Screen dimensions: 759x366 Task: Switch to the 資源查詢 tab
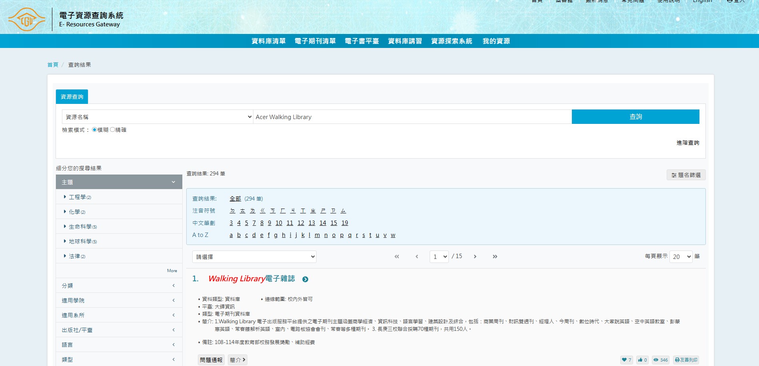(72, 97)
